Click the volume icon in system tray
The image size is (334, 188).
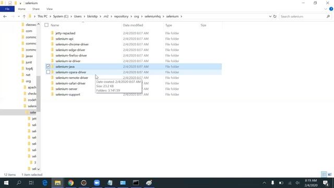pos(297,183)
